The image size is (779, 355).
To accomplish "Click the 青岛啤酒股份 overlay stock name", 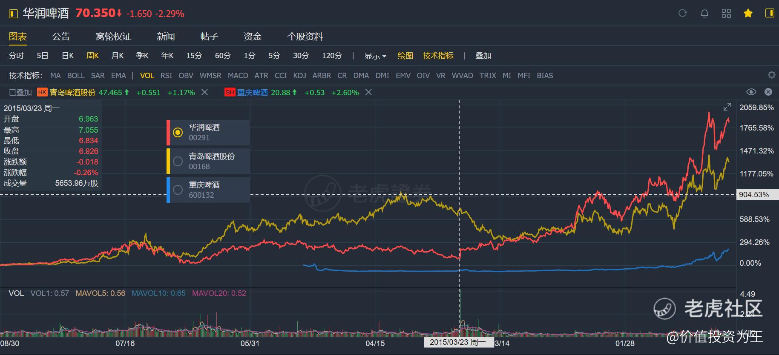I will pyautogui.click(x=72, y=92).
